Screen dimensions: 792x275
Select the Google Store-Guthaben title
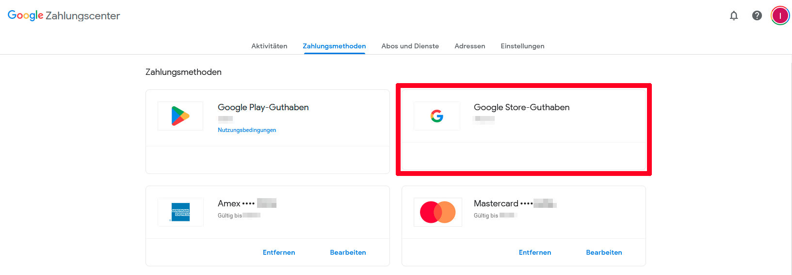521,107
